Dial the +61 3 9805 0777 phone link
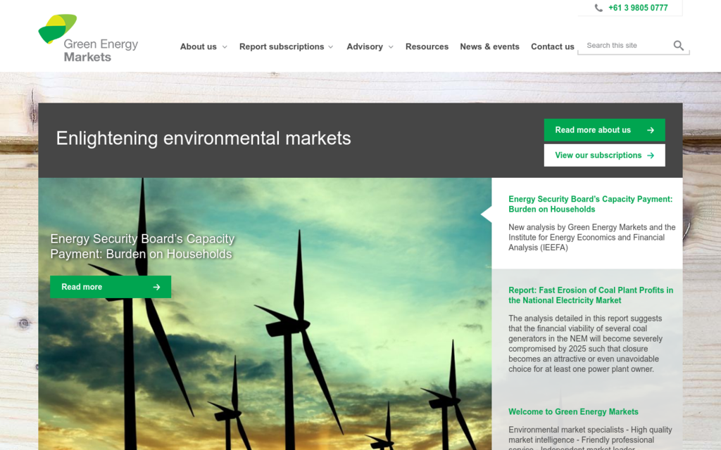Viewport: 721px width, 450px height. pyautogui.click(x=638, y=8)
